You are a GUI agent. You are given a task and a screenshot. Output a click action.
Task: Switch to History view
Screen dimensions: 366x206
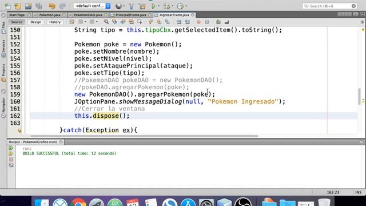[x=55, y=22]
